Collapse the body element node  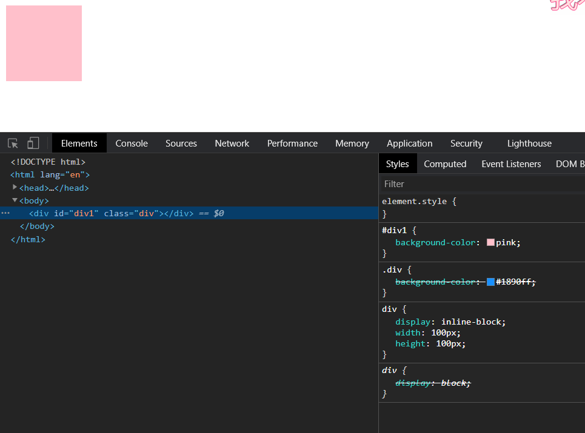click(15, 200)
